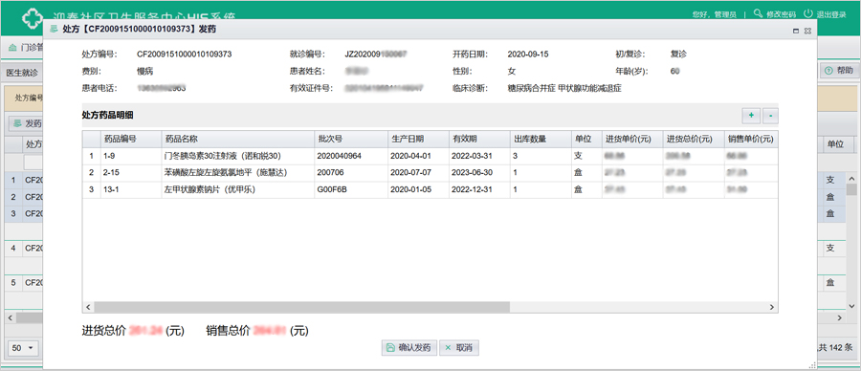The width and height of the screenshot is (861, 371).
Task: Select the 门诊管理 menu tab
Action: point(27,48)
